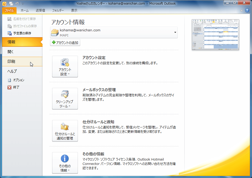
Task: Click the このアカウントの設定を変更して description text
Action: [x=120, y=63]
